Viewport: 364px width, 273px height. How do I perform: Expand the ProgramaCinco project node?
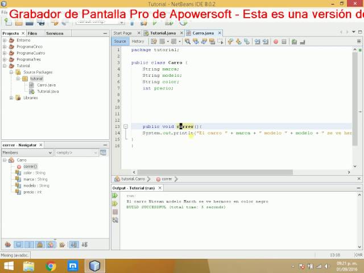coord(5,47)
